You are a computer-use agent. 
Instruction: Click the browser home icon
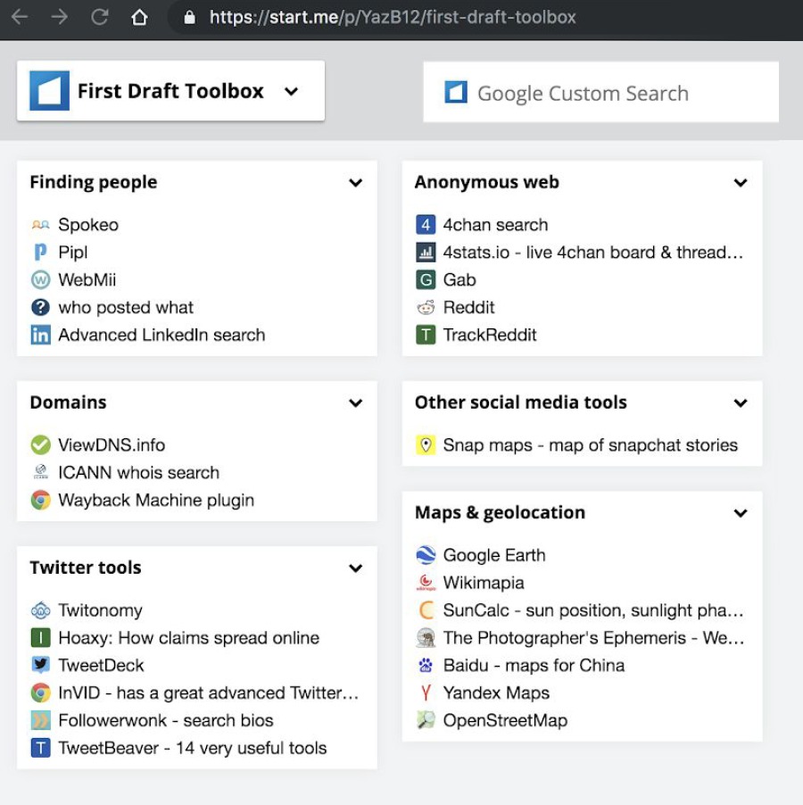coord(139,17)
